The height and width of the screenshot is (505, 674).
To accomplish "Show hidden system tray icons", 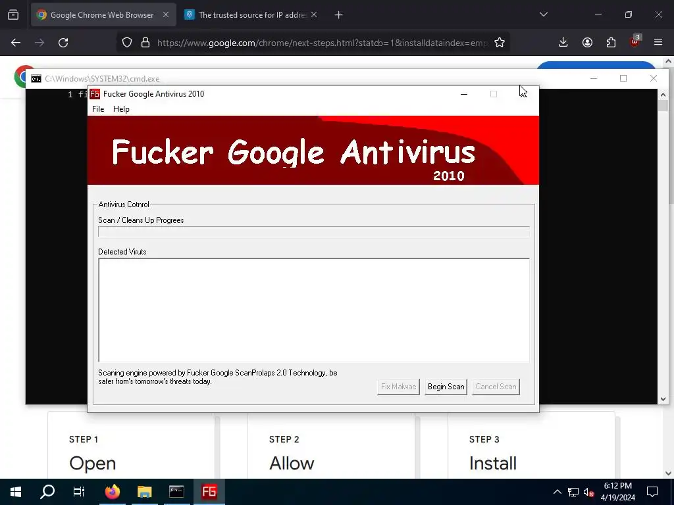I will tap(557, 492).
